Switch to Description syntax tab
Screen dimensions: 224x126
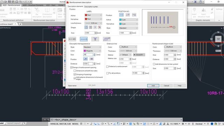[x=91, y=7]
